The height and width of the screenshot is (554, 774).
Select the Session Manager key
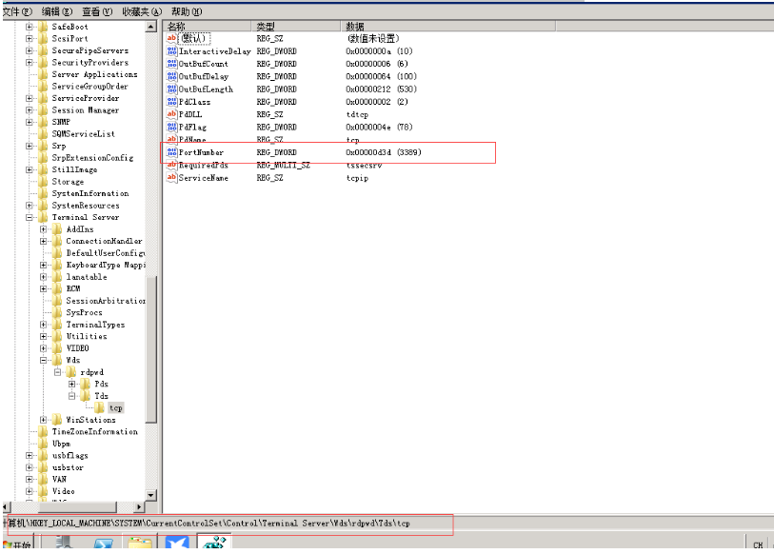coord(85,110)
